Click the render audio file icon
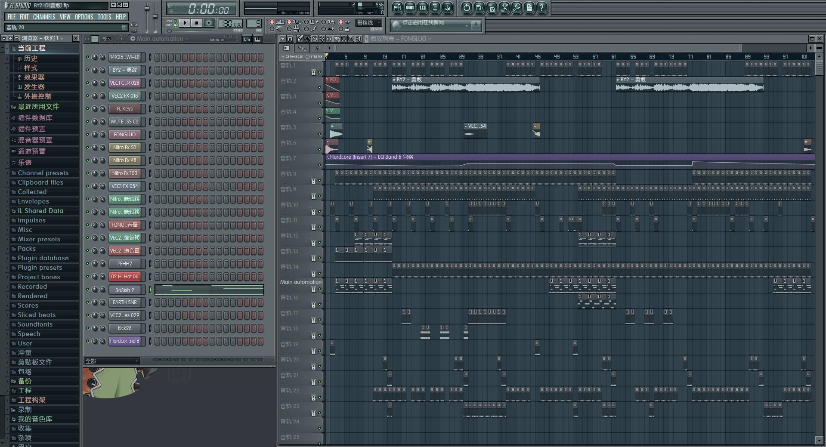The height and width of the screenshot is (447, 826). [x=492, y=8]
